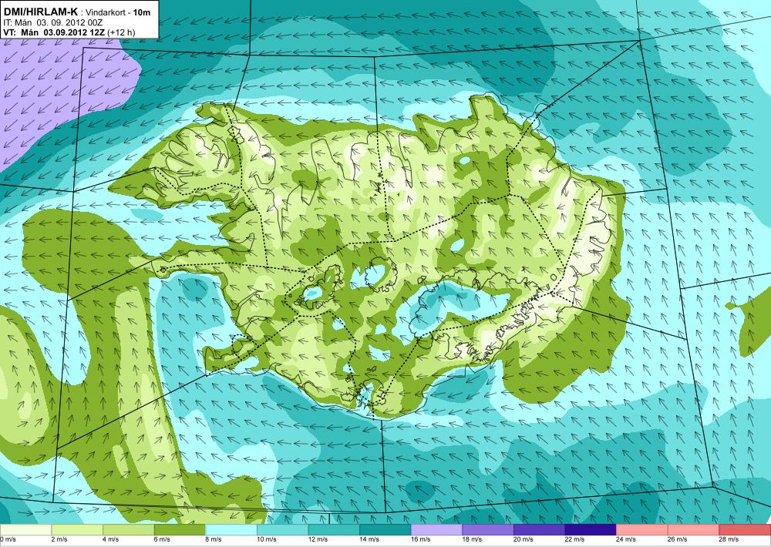Click the "Vindarkort - 10m" map type label
This screenshot has height=547, width=771.
click(x=118, y=12)
